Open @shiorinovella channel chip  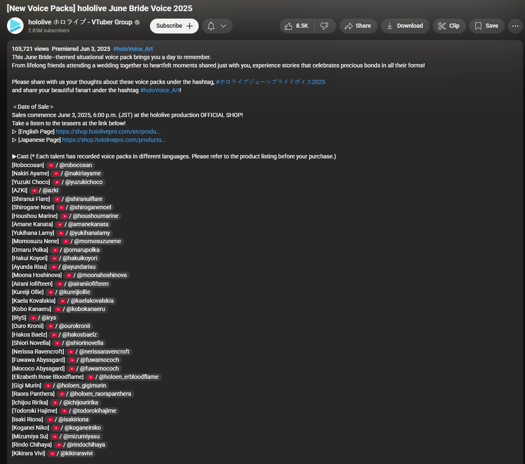coord(79,343)
